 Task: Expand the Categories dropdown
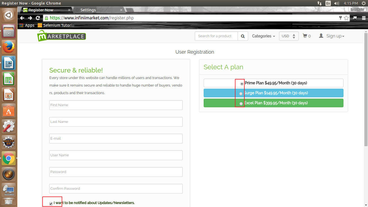point(263,36)
